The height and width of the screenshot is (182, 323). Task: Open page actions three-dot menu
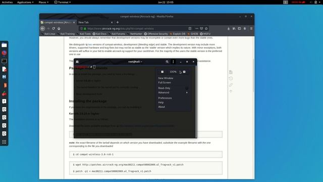[x=197, y=28]
